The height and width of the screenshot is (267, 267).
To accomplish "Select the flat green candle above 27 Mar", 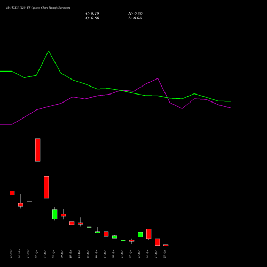I will pyautogui.click(x=29, y=202).
